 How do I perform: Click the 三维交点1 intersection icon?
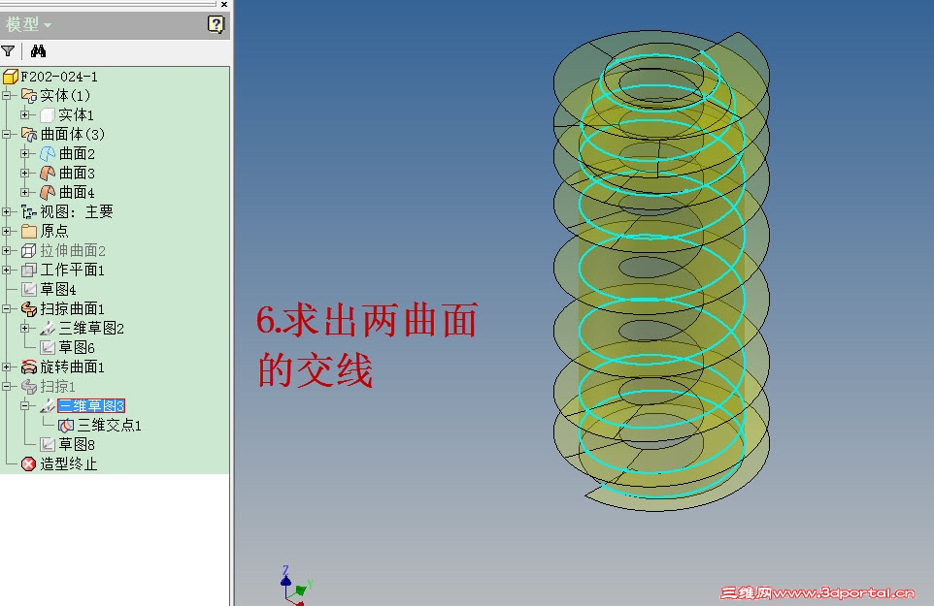[x=65, y=426]
